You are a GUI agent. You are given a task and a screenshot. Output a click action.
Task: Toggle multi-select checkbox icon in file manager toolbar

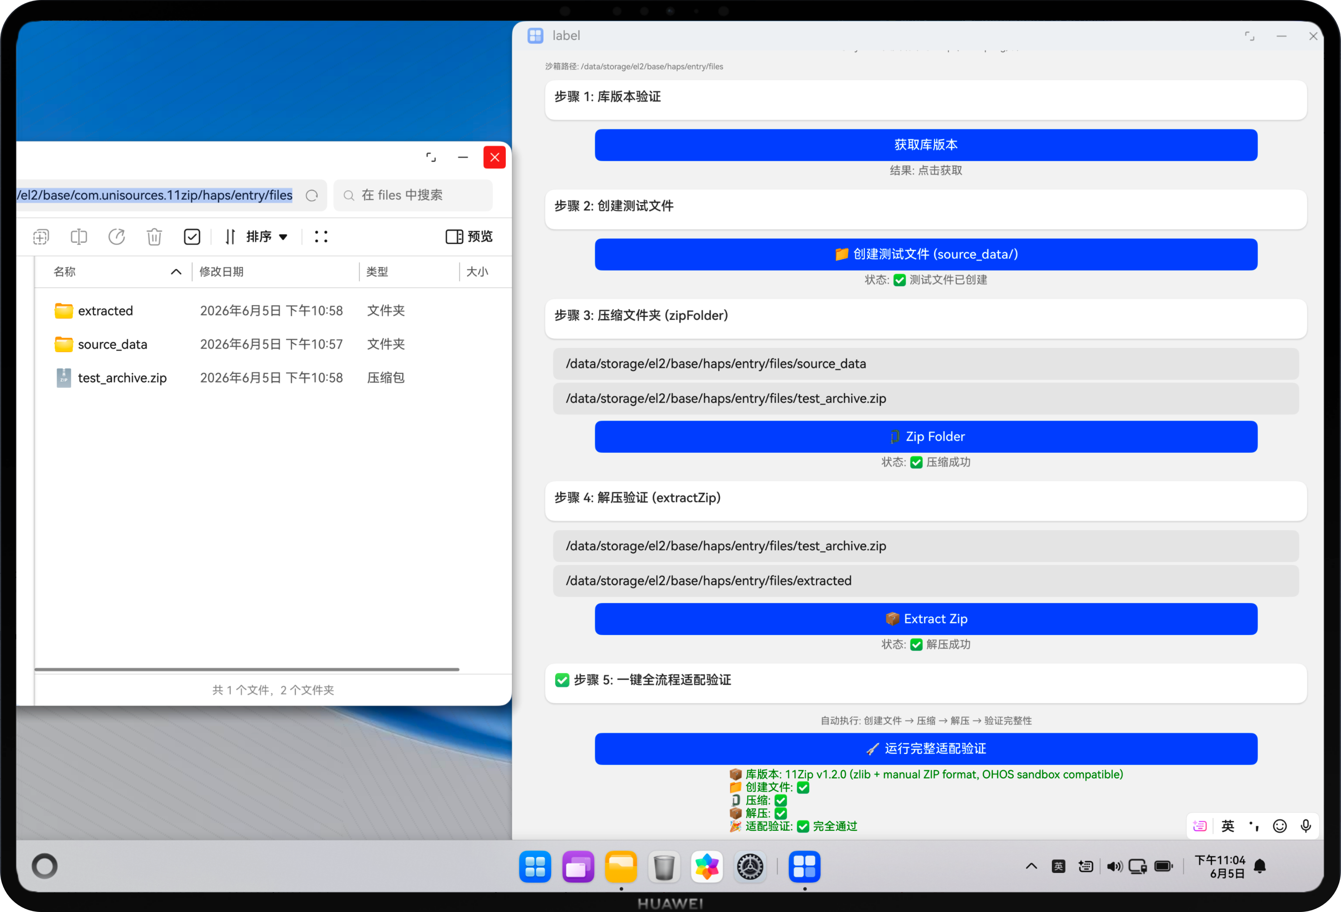pos(192,237)
